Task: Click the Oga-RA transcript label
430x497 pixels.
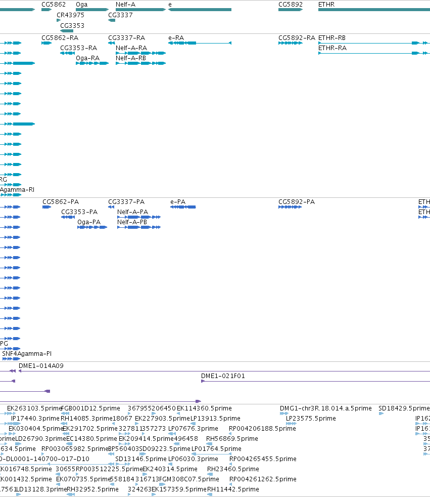Action: [87, 58]
